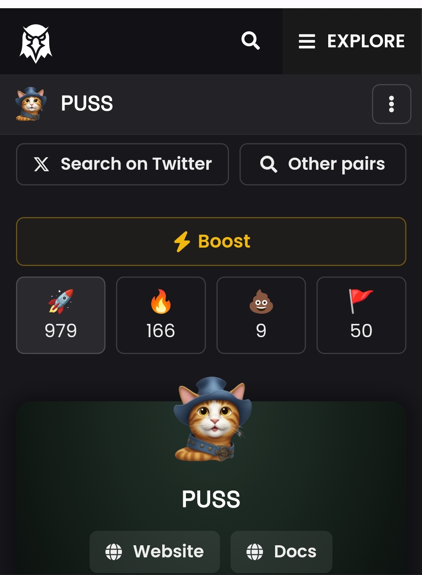Open the PUSS Docs link
422x575 pixels.
(x=281, y=552)
